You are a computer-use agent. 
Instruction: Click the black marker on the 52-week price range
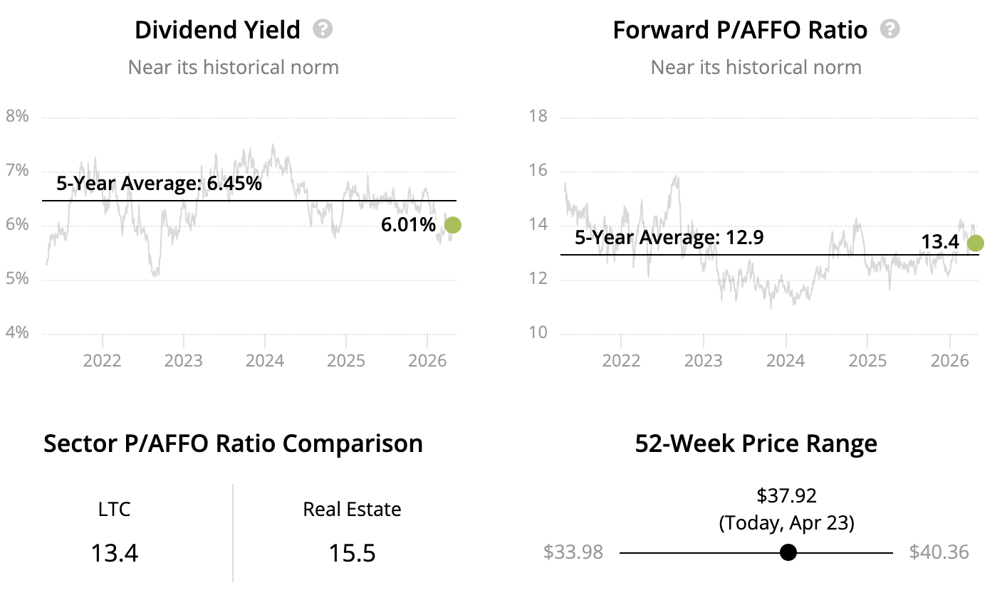788,552
